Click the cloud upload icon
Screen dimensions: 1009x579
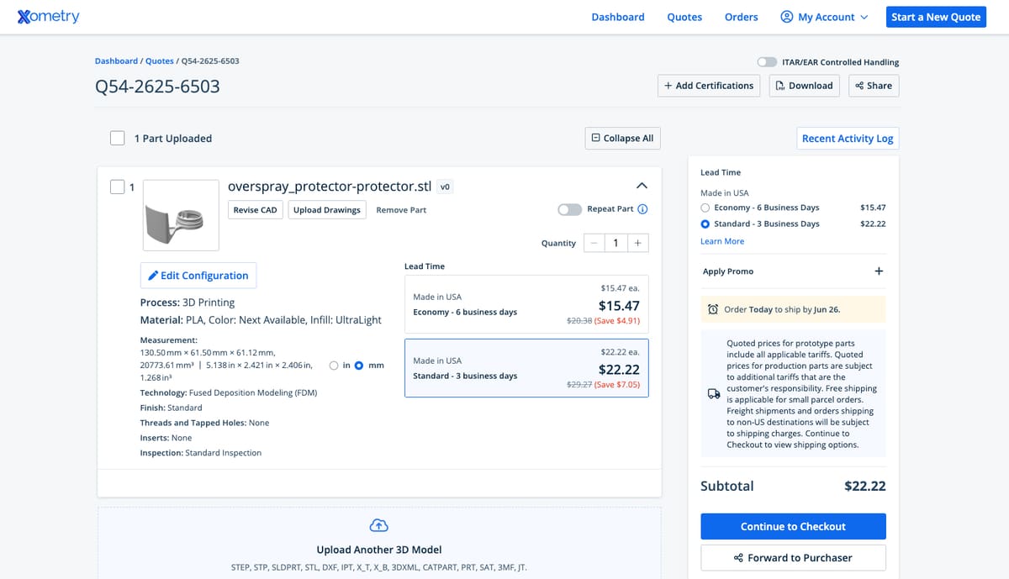(379, 526)
